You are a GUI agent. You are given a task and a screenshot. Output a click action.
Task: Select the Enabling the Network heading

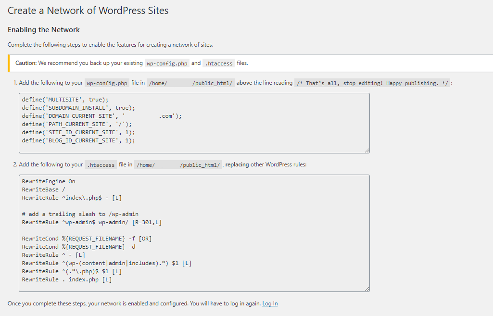(x=43, y=29)
